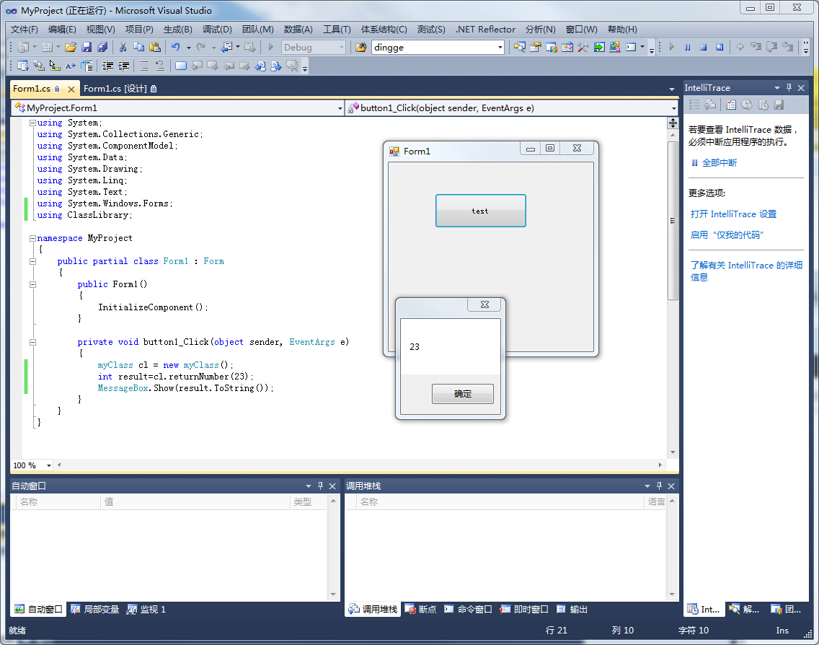Expand the button1_Click member dropdown
The image size is (819, 645).
[674, 108]
